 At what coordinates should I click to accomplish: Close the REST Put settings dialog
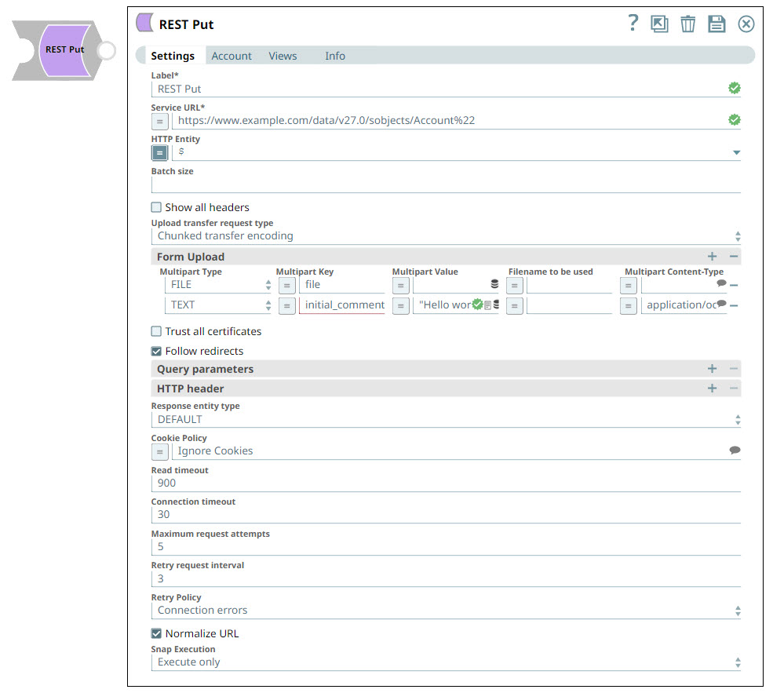coord(746,24)
